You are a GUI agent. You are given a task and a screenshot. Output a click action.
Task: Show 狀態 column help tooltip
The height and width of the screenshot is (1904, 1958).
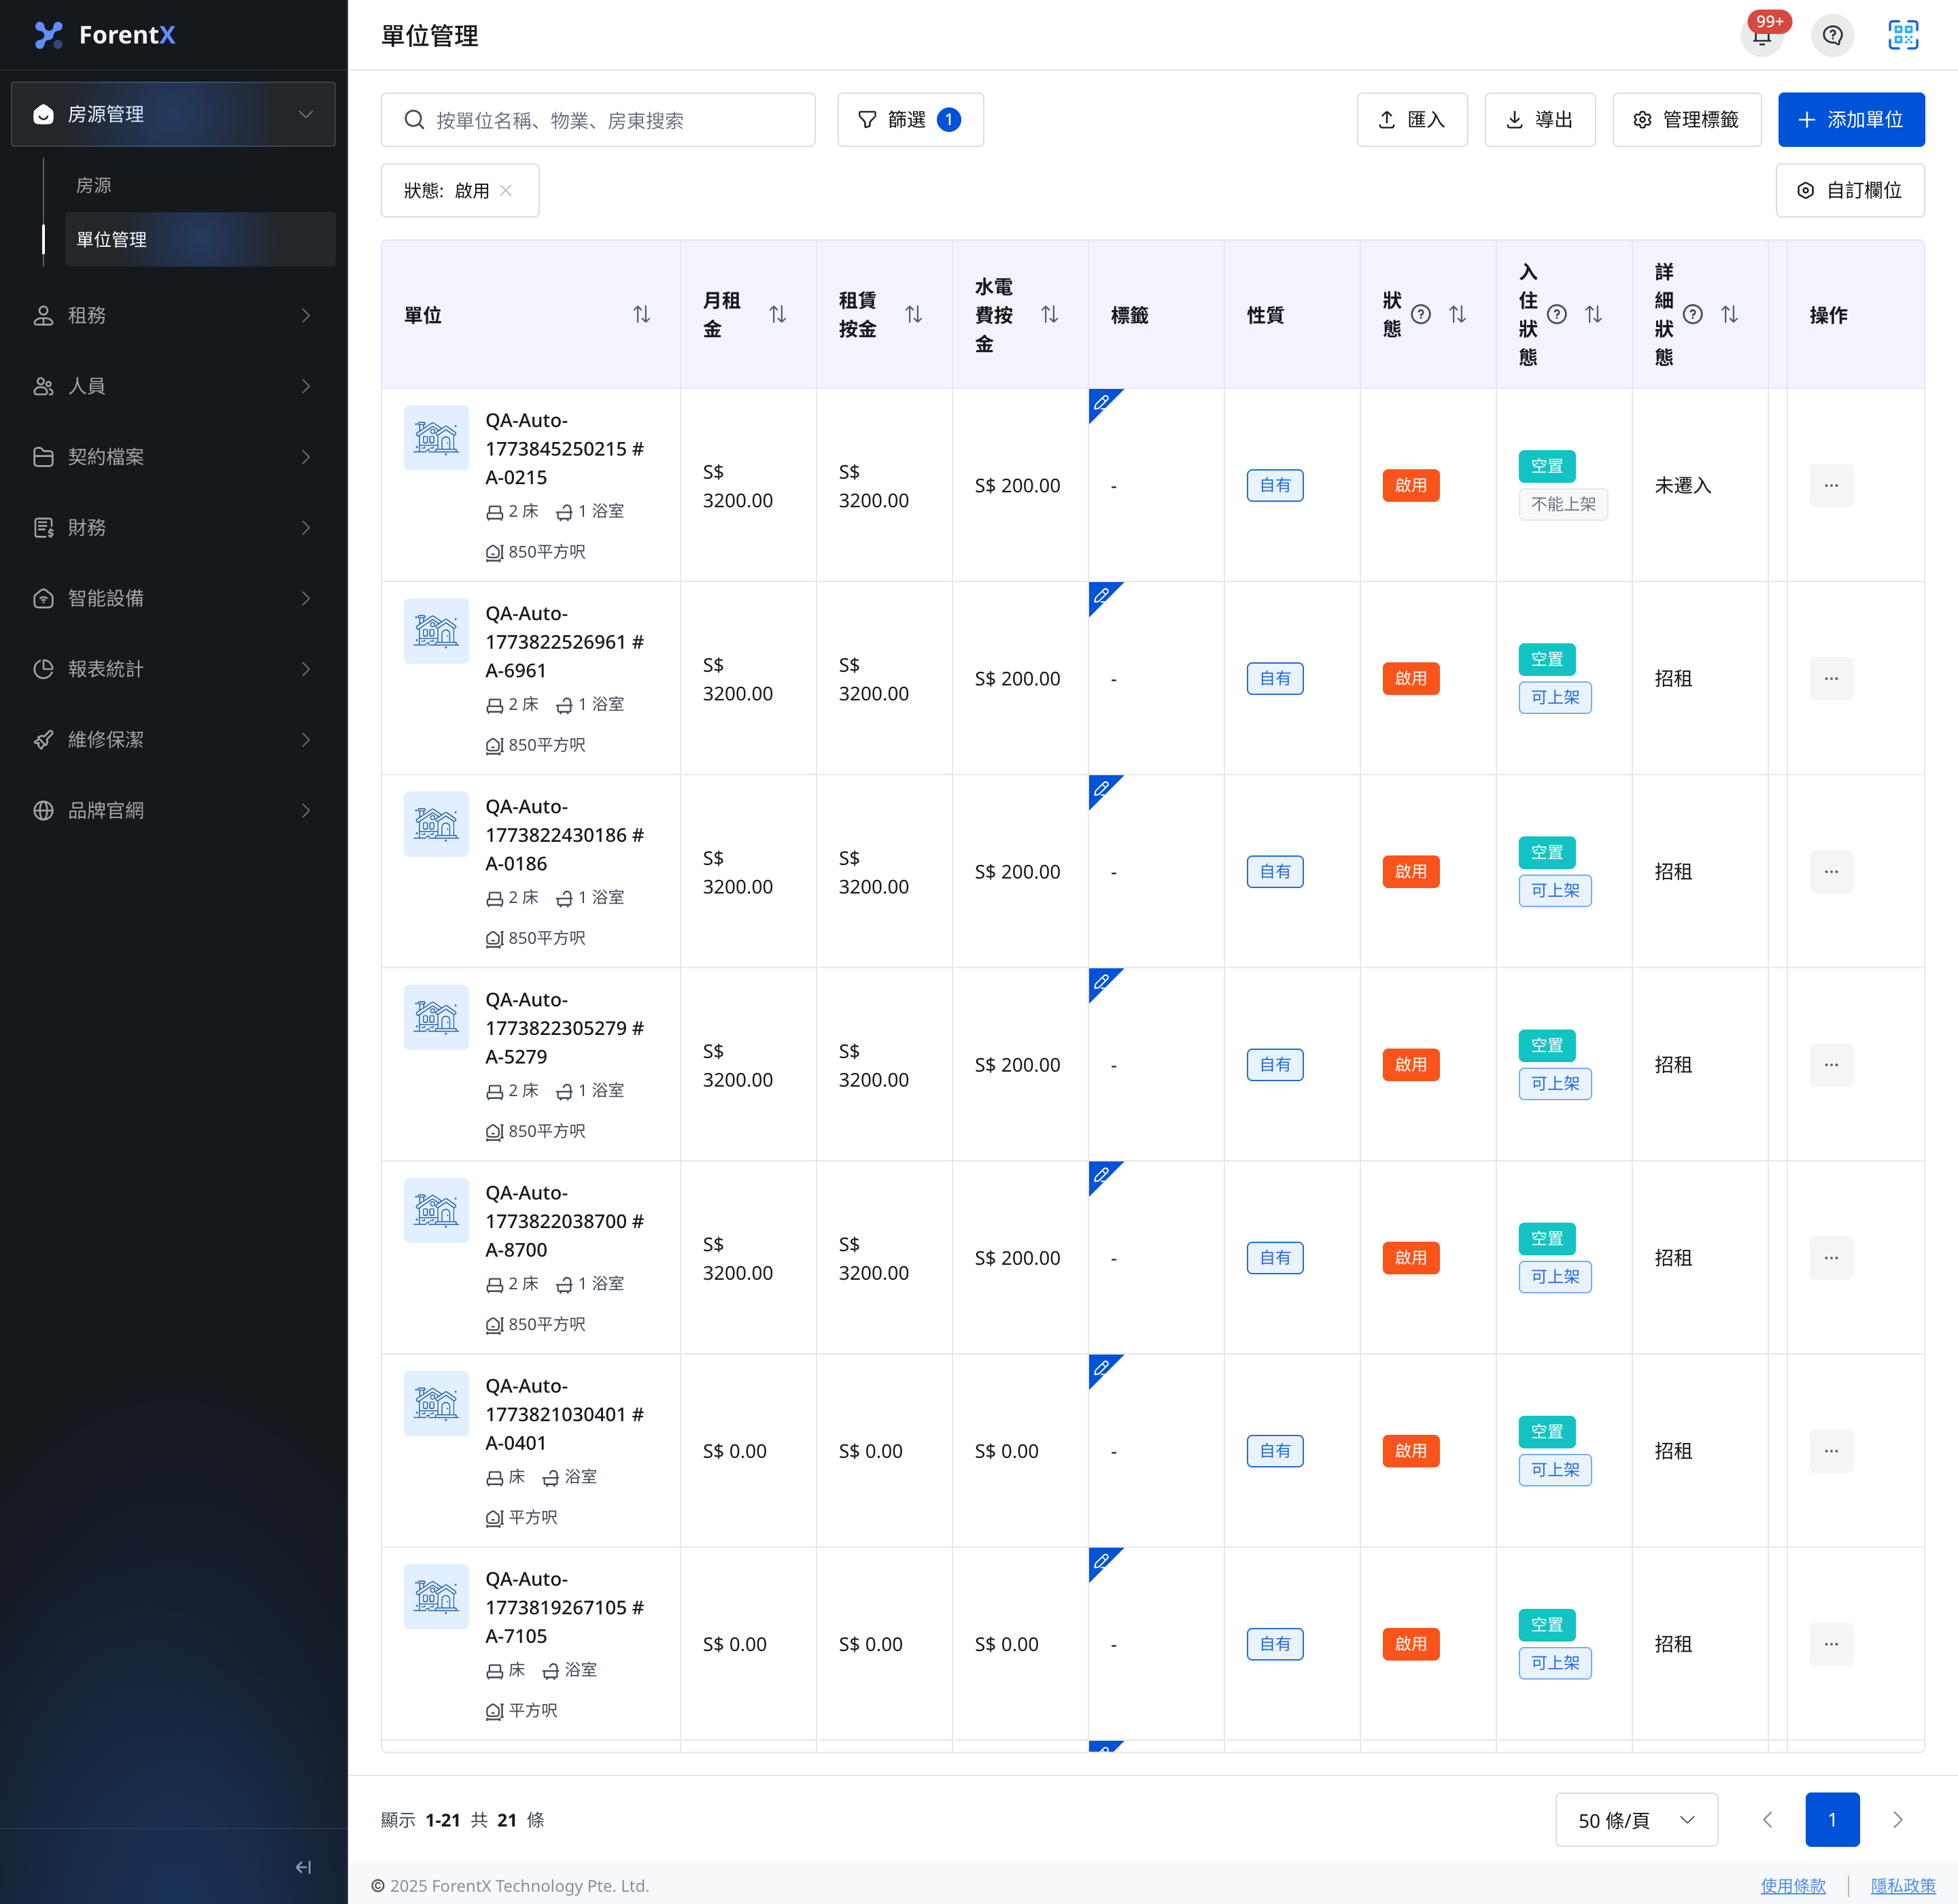pos(1421,315)
